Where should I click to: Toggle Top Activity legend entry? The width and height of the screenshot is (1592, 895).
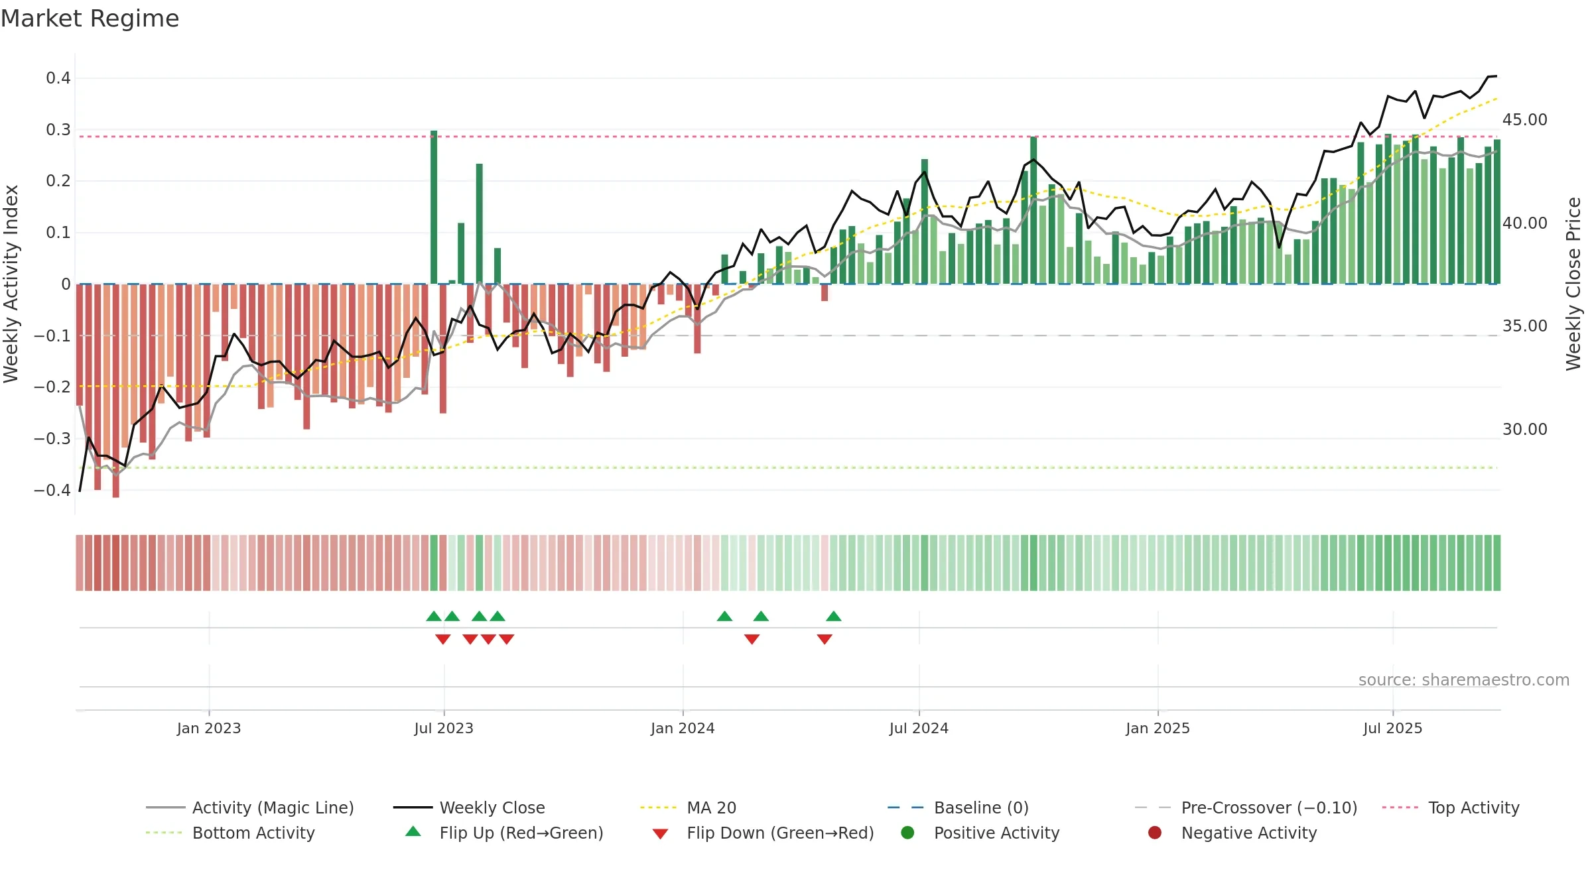1451,807
